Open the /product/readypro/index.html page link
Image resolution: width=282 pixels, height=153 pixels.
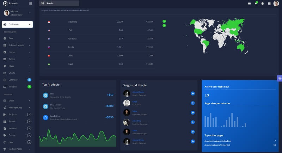(x=217, y=141)
